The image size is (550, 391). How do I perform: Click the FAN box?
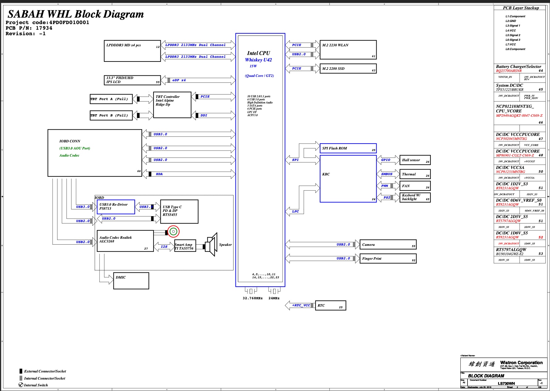click(415, 186)
